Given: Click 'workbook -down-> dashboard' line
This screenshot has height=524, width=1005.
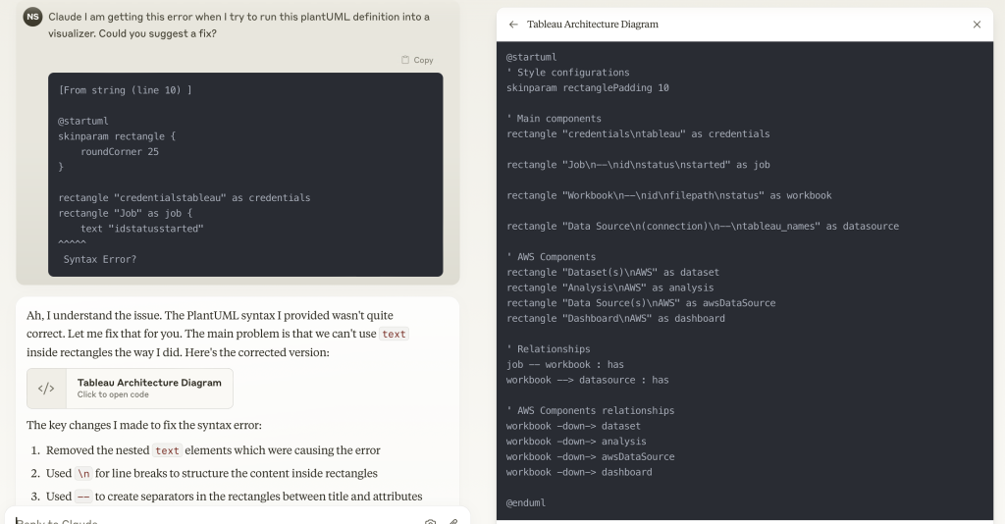Looking at the screenshot, I should click(x=579, y=472).
